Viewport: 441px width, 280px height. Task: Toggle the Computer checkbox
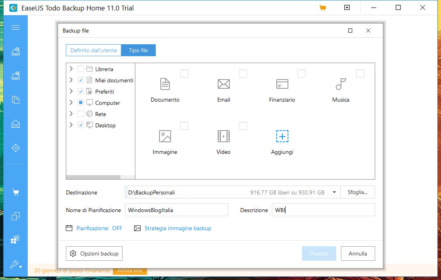click(80, 102)
